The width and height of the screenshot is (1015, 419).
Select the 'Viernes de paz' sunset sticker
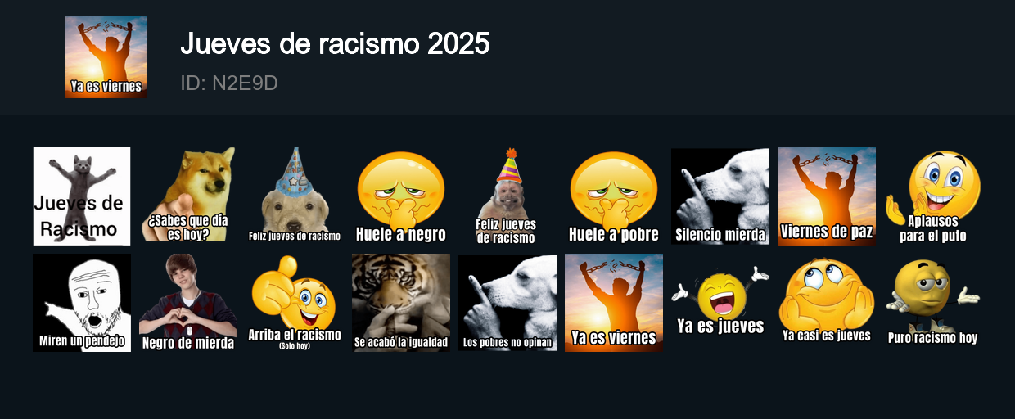pyautogui.click(x=827, y=196)
